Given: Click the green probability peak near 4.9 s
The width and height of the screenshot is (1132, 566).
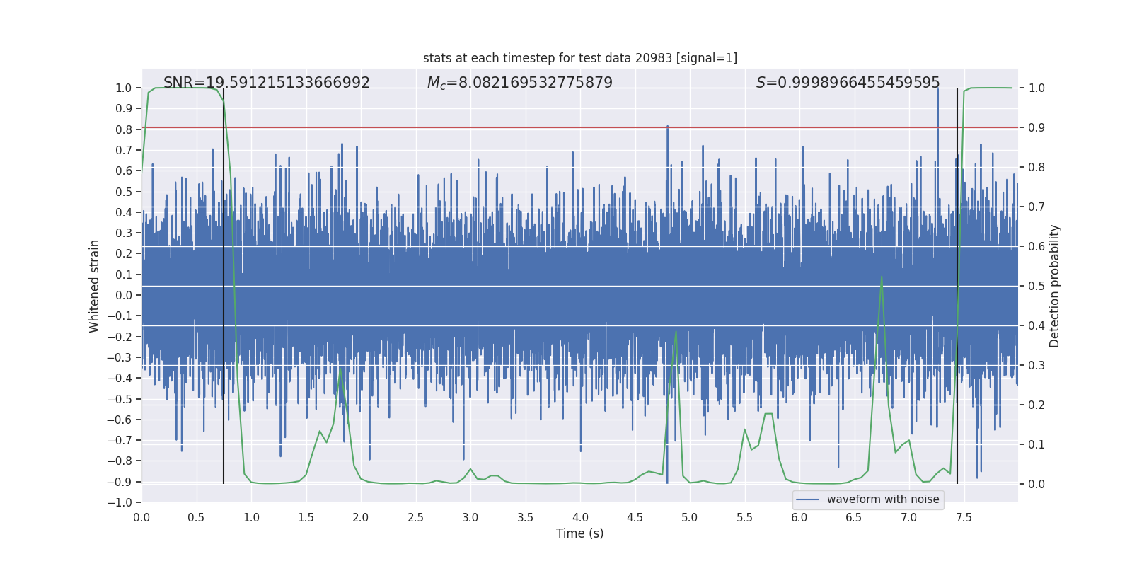Looking at the screenshot, I should 676,333.
